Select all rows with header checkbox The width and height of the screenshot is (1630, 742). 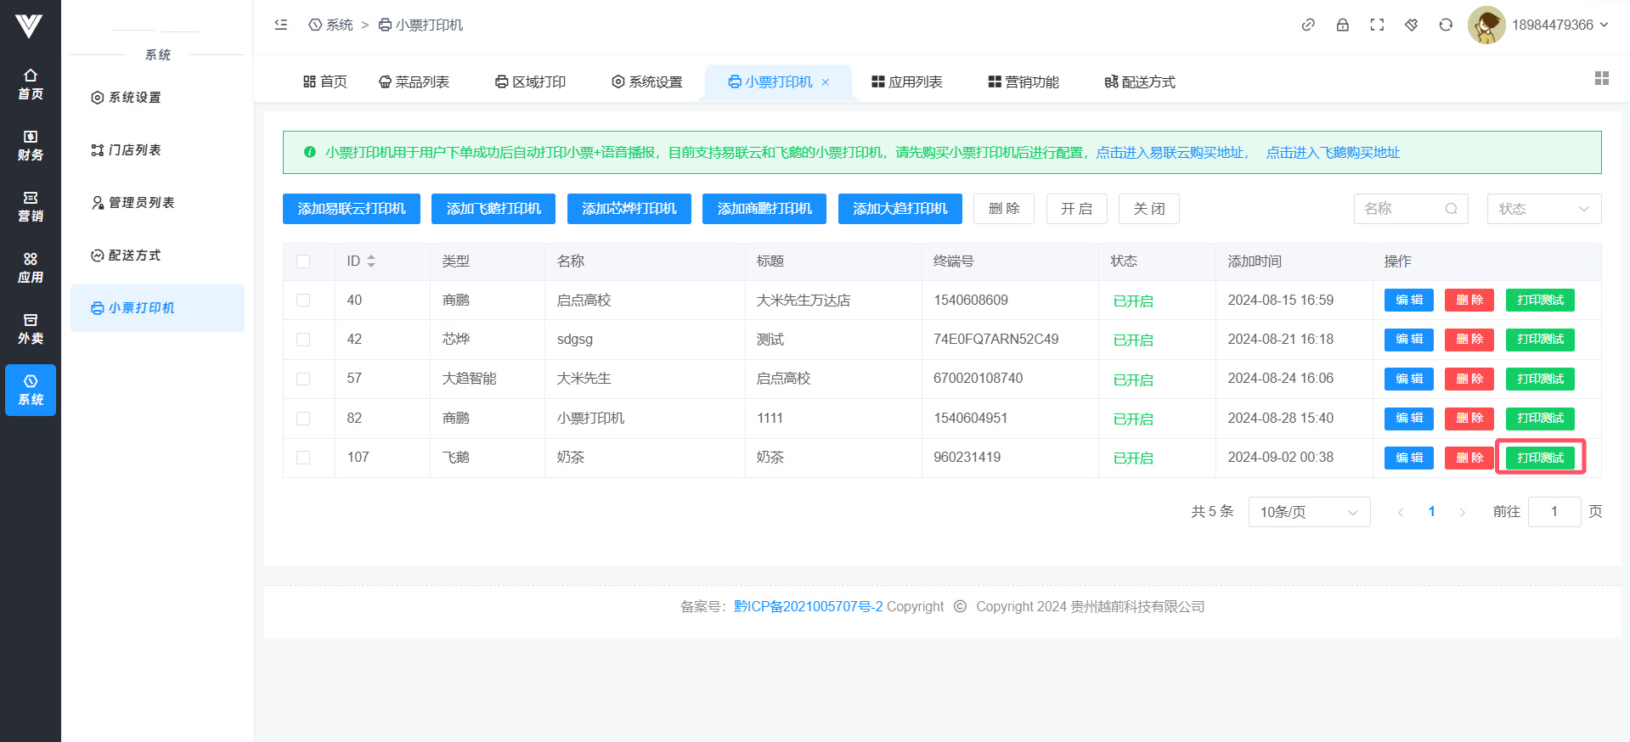[303, 261]
